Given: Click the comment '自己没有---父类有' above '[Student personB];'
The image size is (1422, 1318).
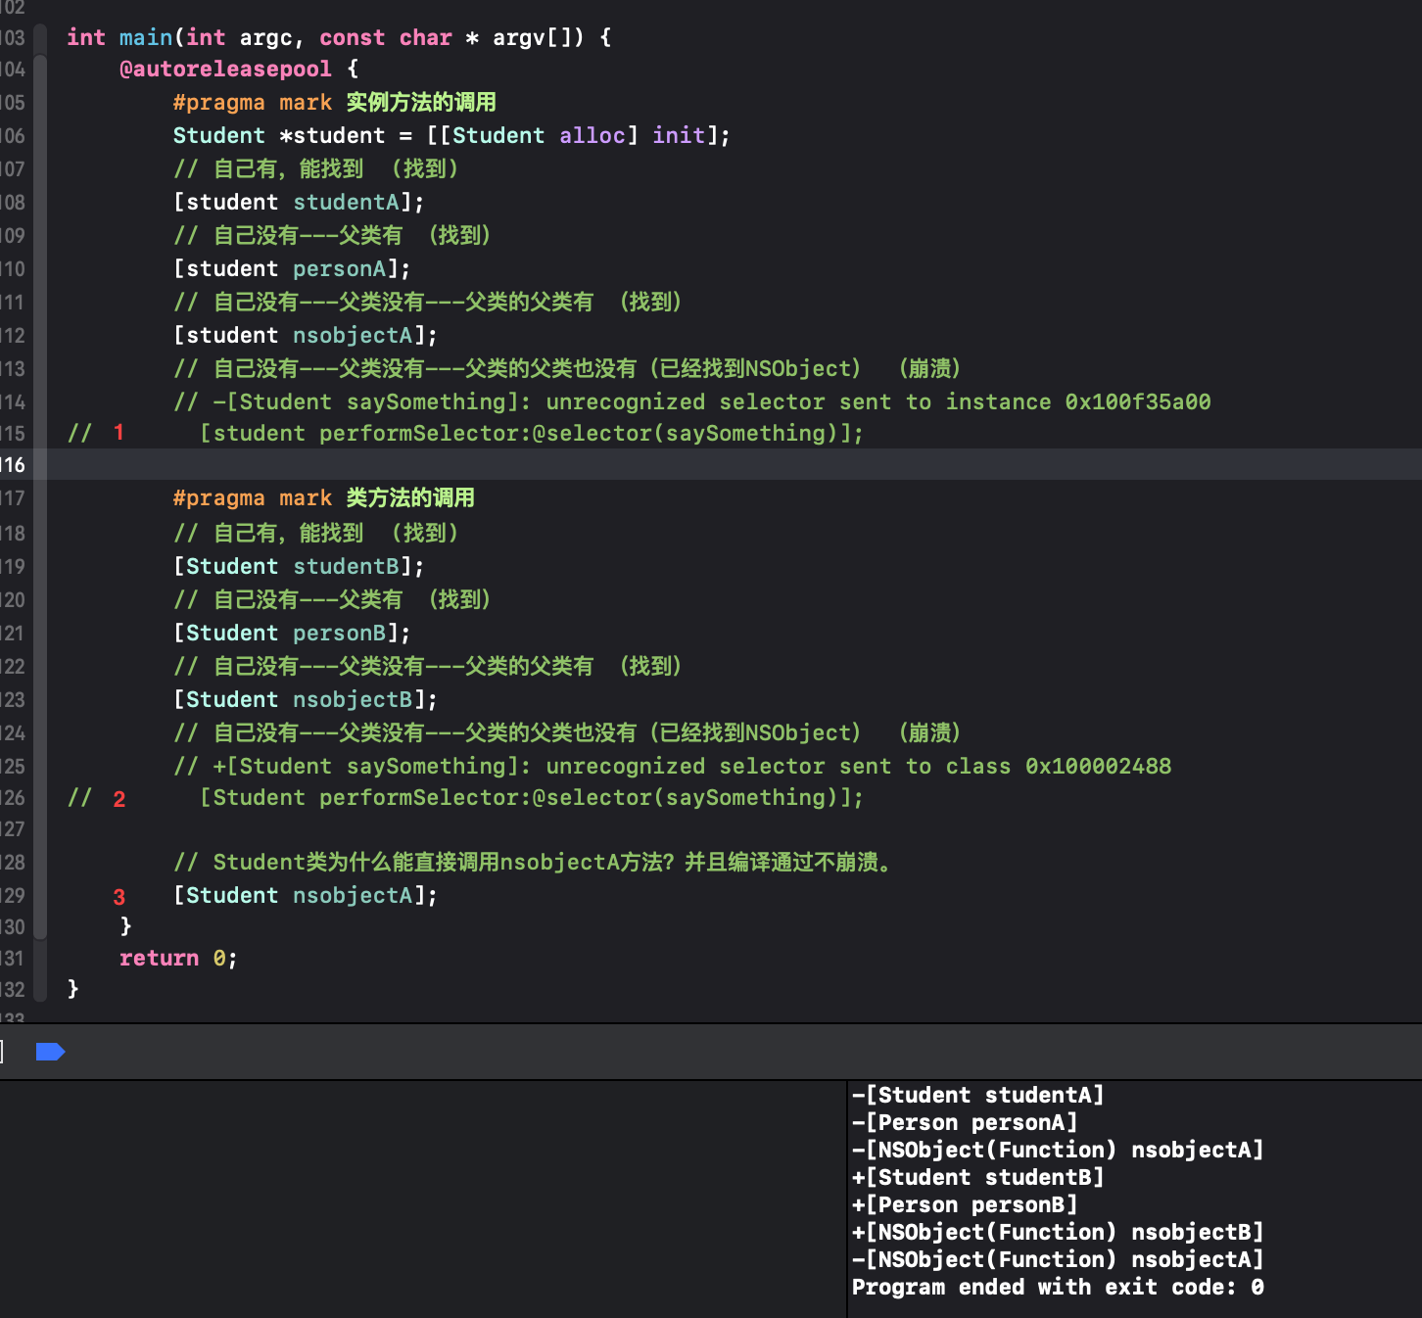Looking at the screenshot, I should click(332, 599).
